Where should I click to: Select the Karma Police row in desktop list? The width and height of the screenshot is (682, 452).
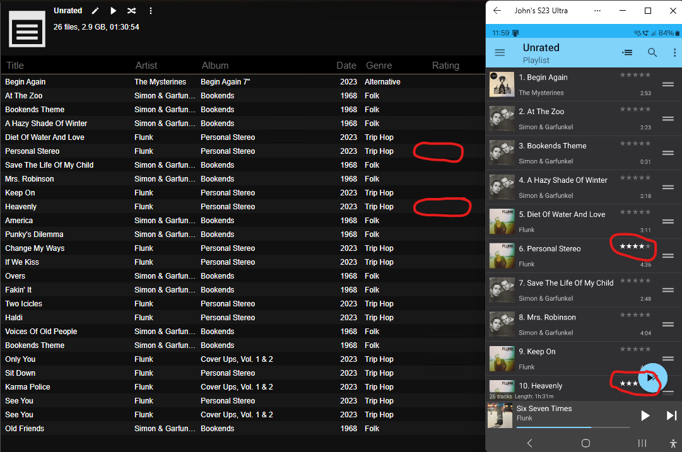28,387
